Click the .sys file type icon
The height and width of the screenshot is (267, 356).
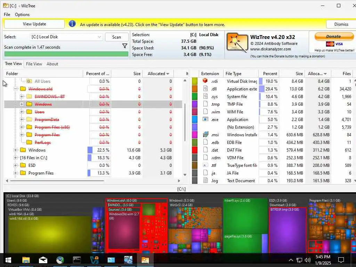coord(205,96)
